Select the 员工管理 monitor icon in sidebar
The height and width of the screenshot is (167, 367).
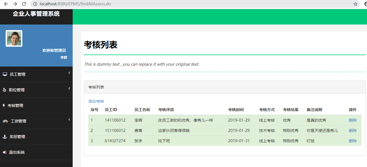5,74
